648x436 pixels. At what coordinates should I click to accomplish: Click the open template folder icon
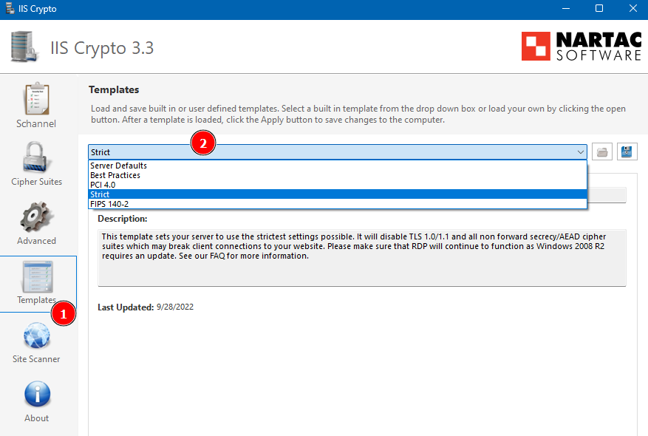[602, 152]
